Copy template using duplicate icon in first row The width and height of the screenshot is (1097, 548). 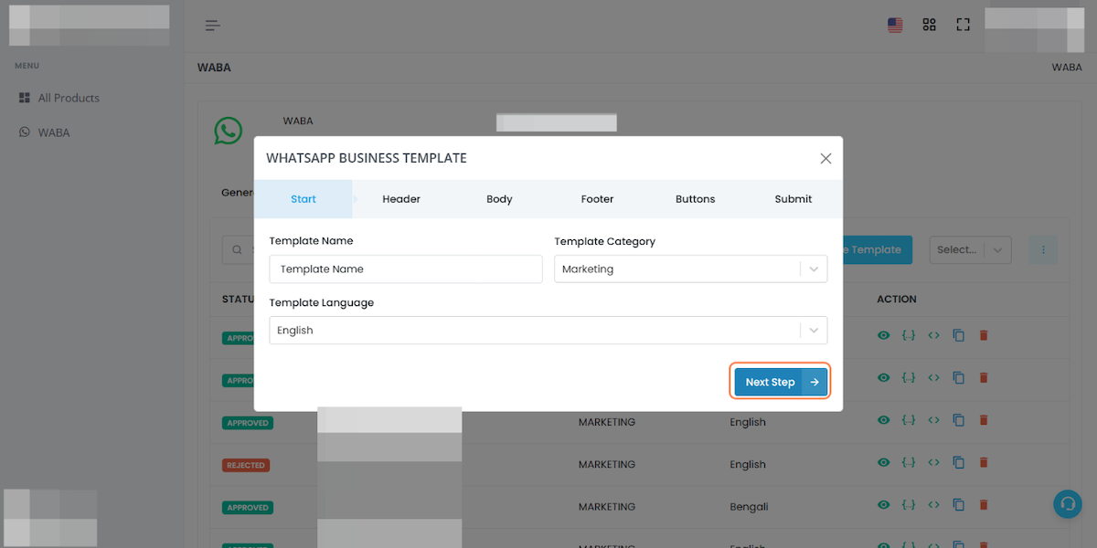tap(958, 335)
